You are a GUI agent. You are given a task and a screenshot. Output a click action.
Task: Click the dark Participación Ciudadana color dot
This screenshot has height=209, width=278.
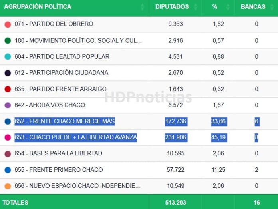click(x=8, y=73)
